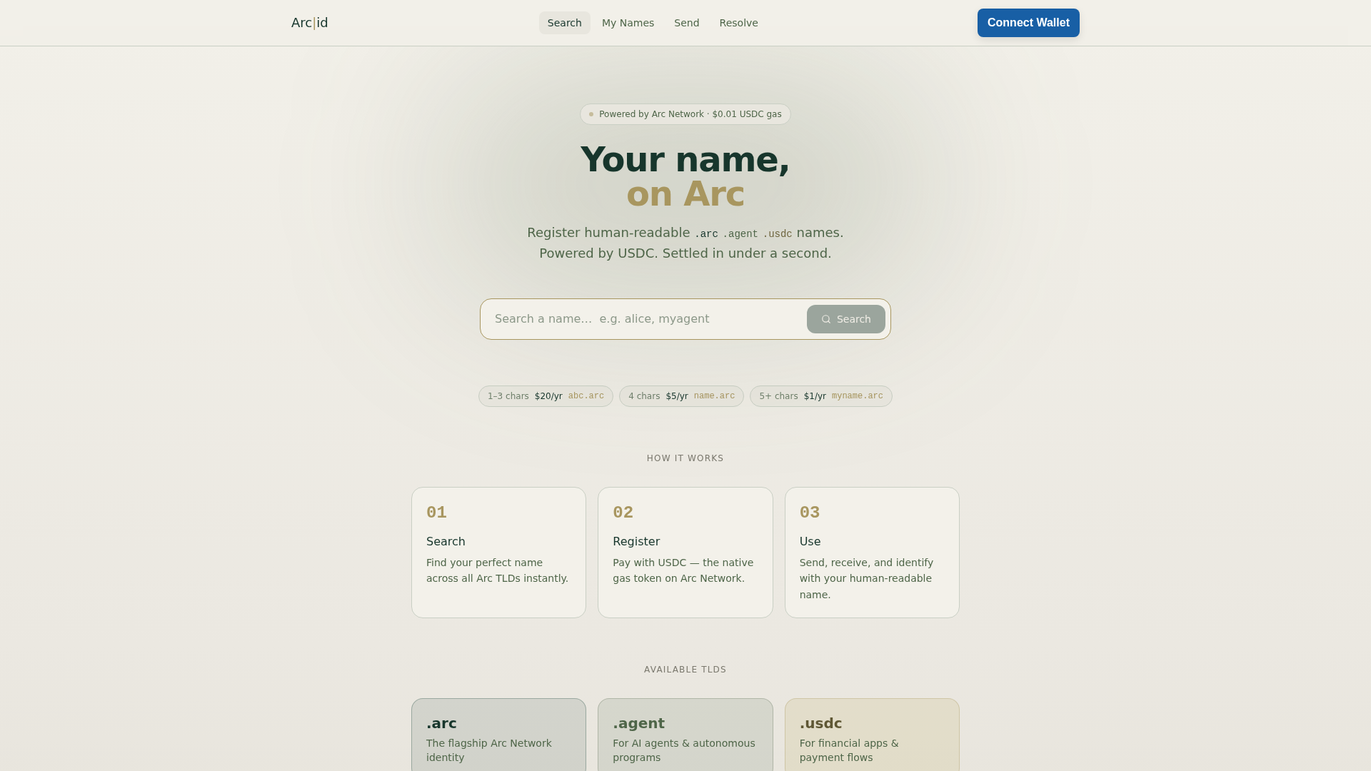Open the Search nav tab
This screenshot has width=1371, height=771.
pos(564,23)
